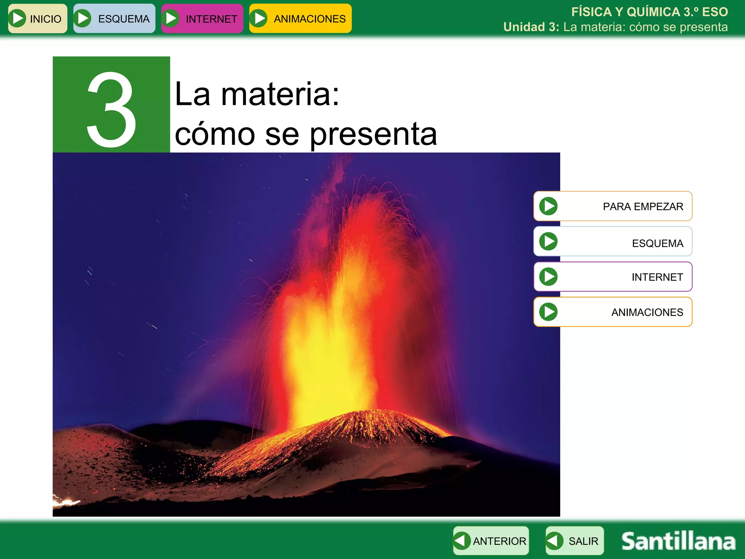Click the play icon beside INICIO
The image size is (745, 559).
coord(17,19)
